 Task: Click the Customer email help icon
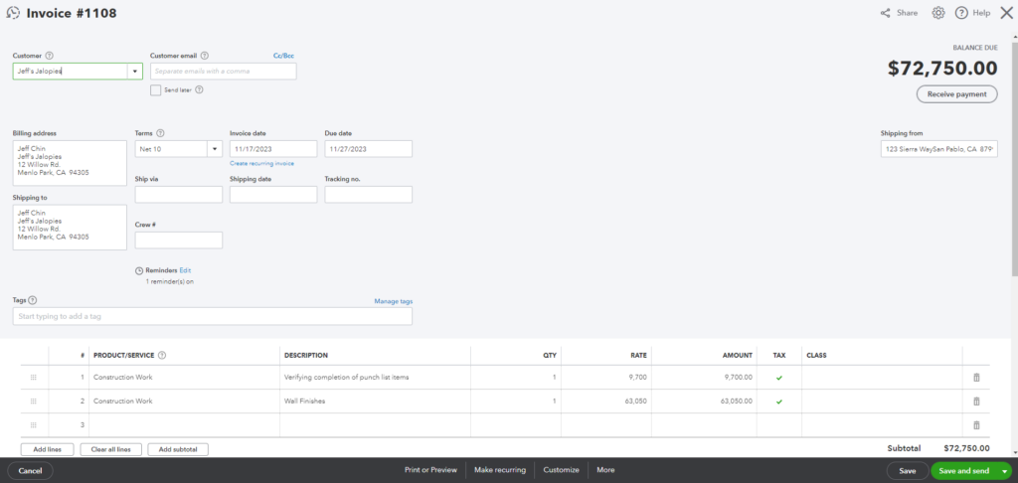point(205,56)
